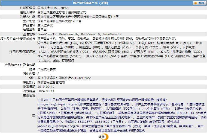Select the attachment value 产品技术要求
Screen dimensions: 207x140
(47, 69)
